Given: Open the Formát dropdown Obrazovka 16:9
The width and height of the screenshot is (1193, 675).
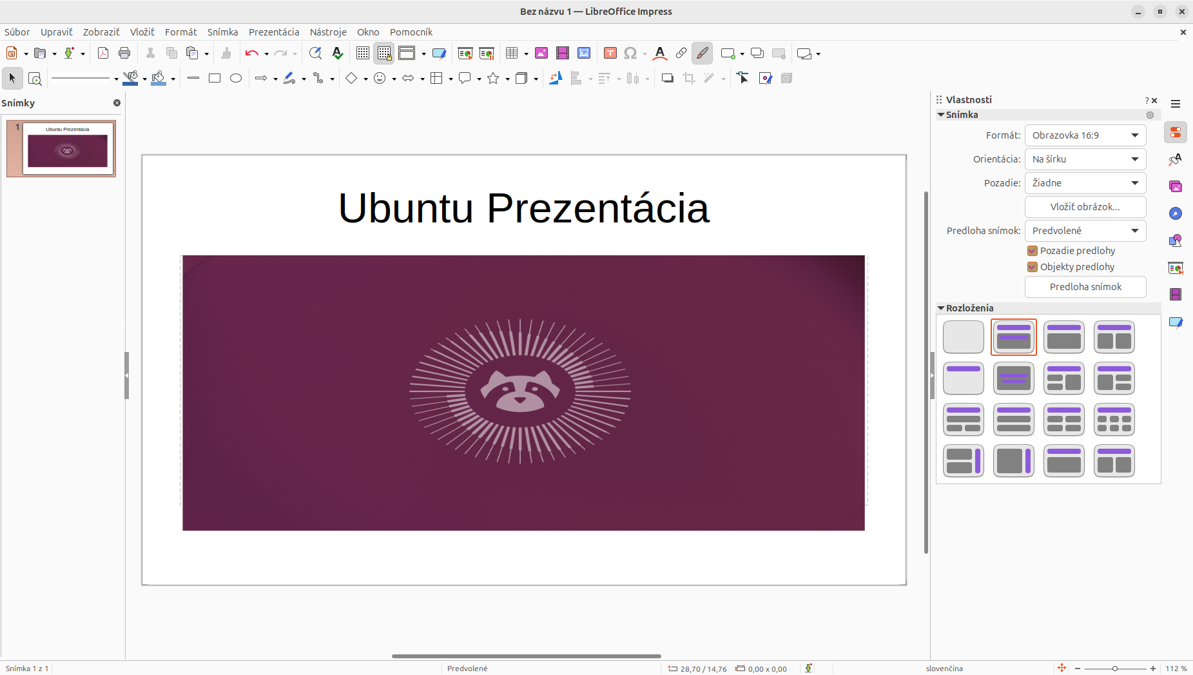Looking at the screenshot, I should [1085, 135].
